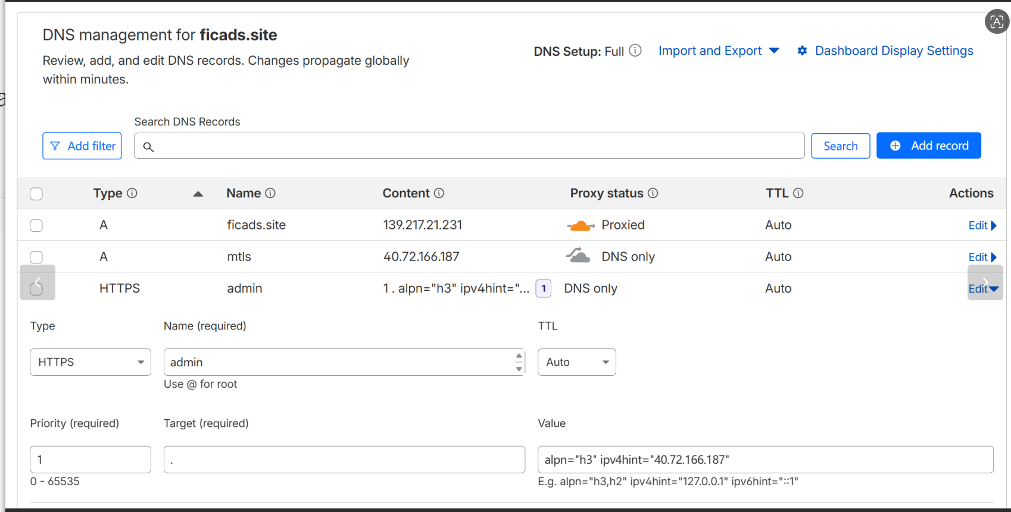Open the Import and Export dropdown

point(719,51)
